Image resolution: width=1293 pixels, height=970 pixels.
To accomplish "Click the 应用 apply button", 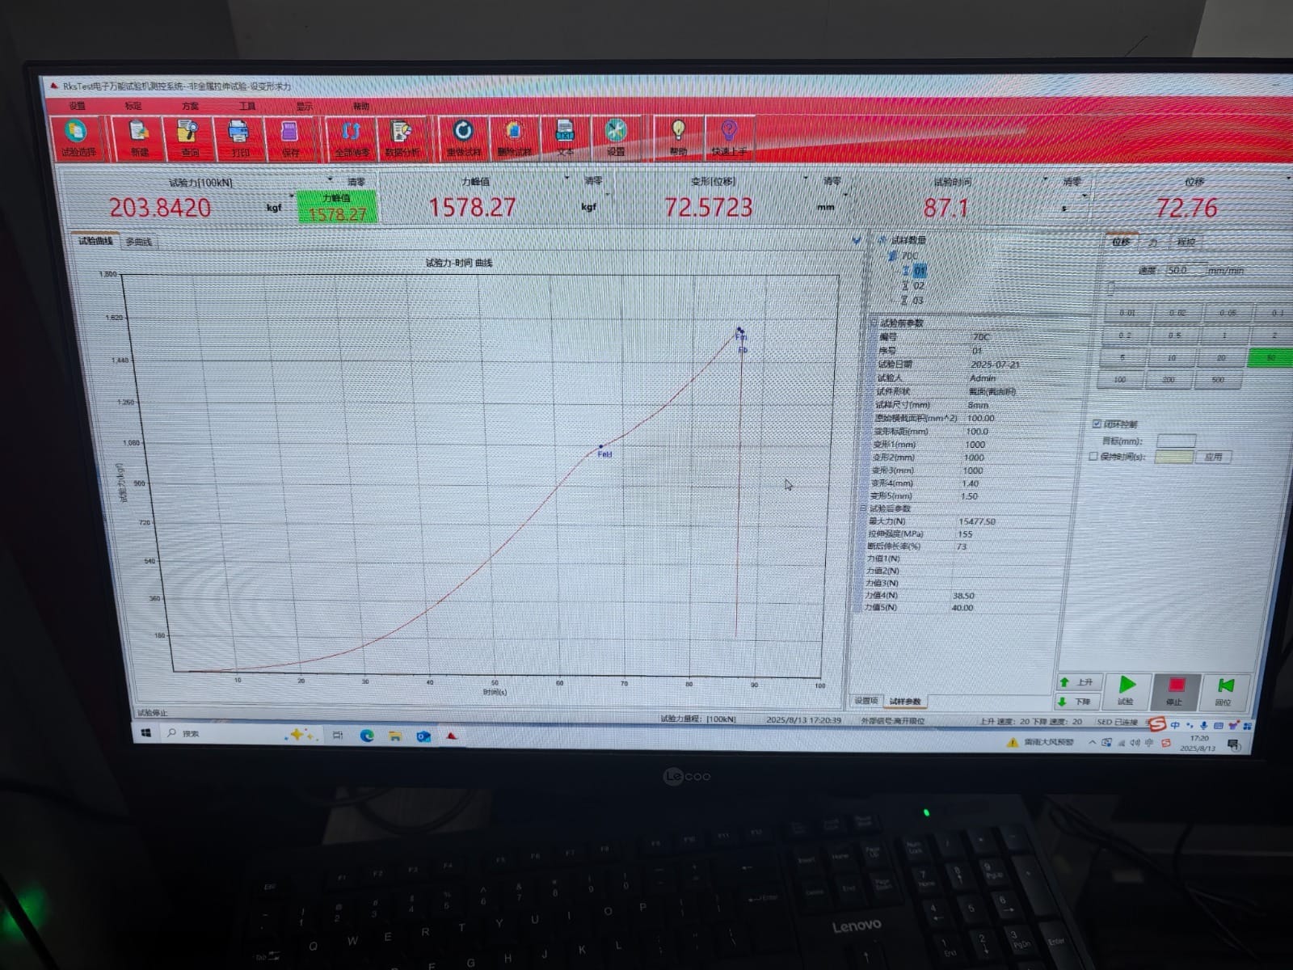I will pyautogui.click(x=1213, y=457).
